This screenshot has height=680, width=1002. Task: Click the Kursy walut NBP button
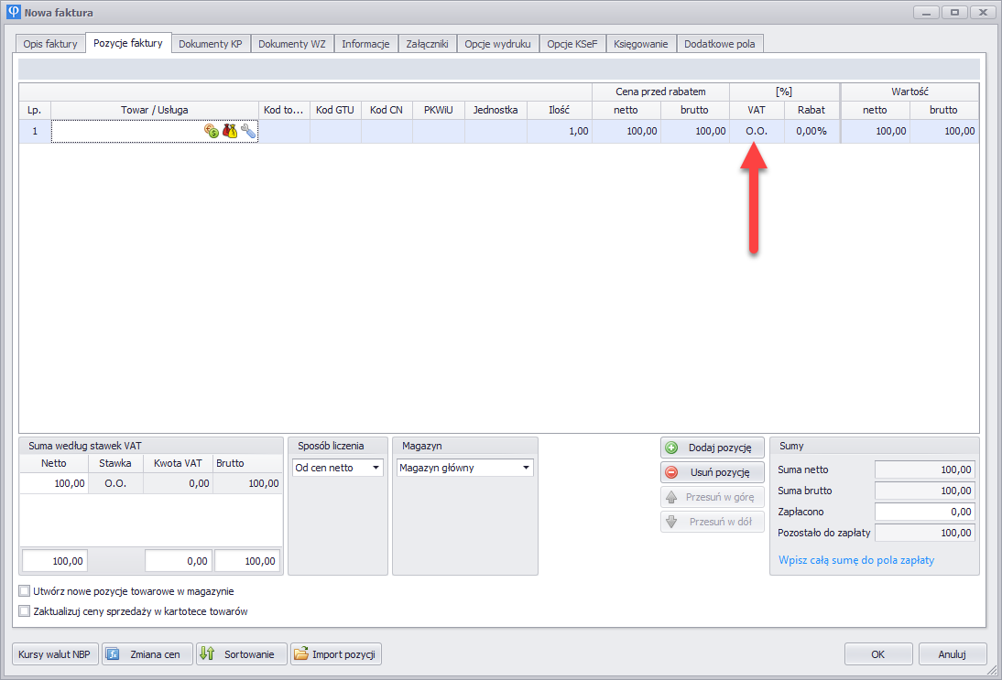pyautogui.click(x=55, y=654)
